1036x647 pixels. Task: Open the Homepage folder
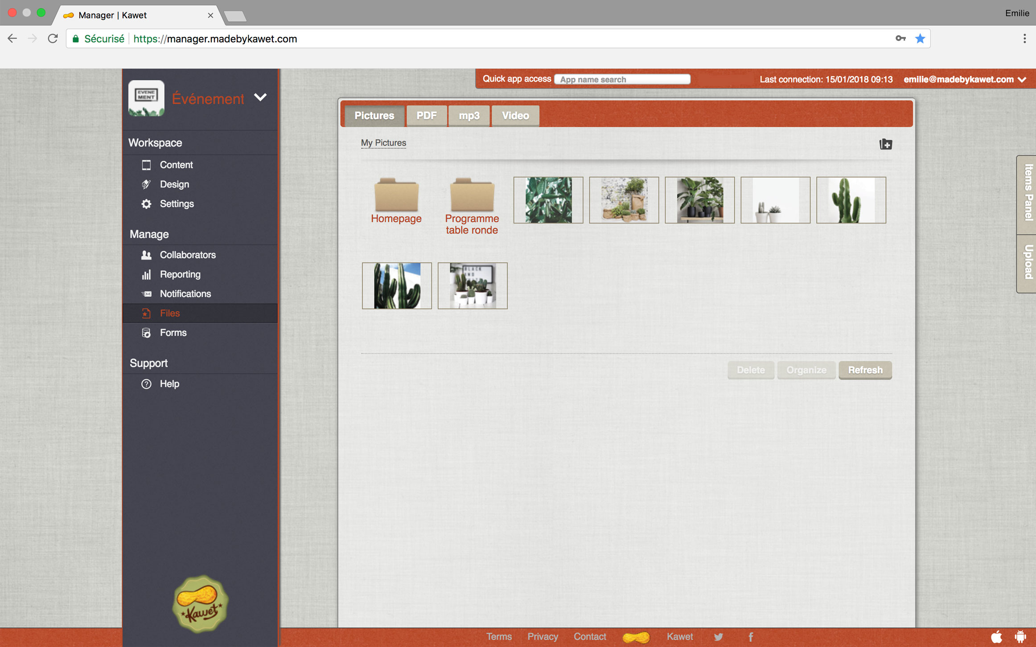[396, 196]
